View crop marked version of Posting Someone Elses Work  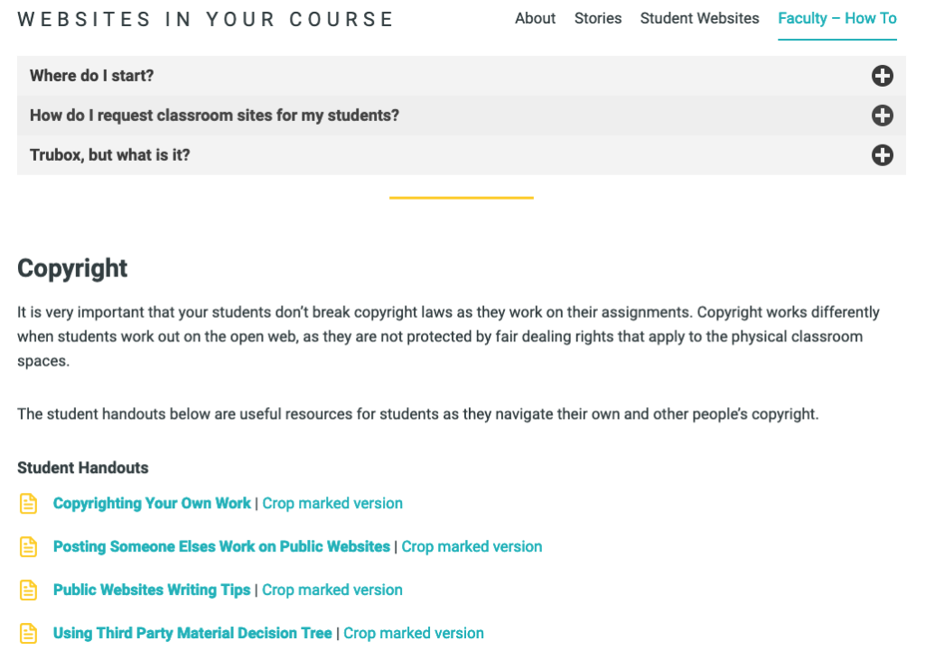click(472, 547)
